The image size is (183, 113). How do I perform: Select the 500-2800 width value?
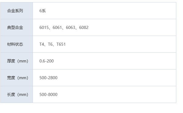point(48,78)
